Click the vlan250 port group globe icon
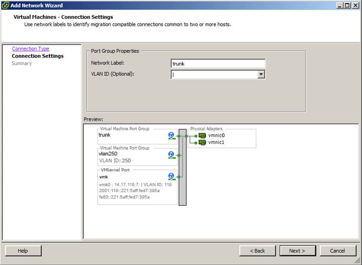The height and width of the screenshot is (265, 362). (x=171, y=155)
